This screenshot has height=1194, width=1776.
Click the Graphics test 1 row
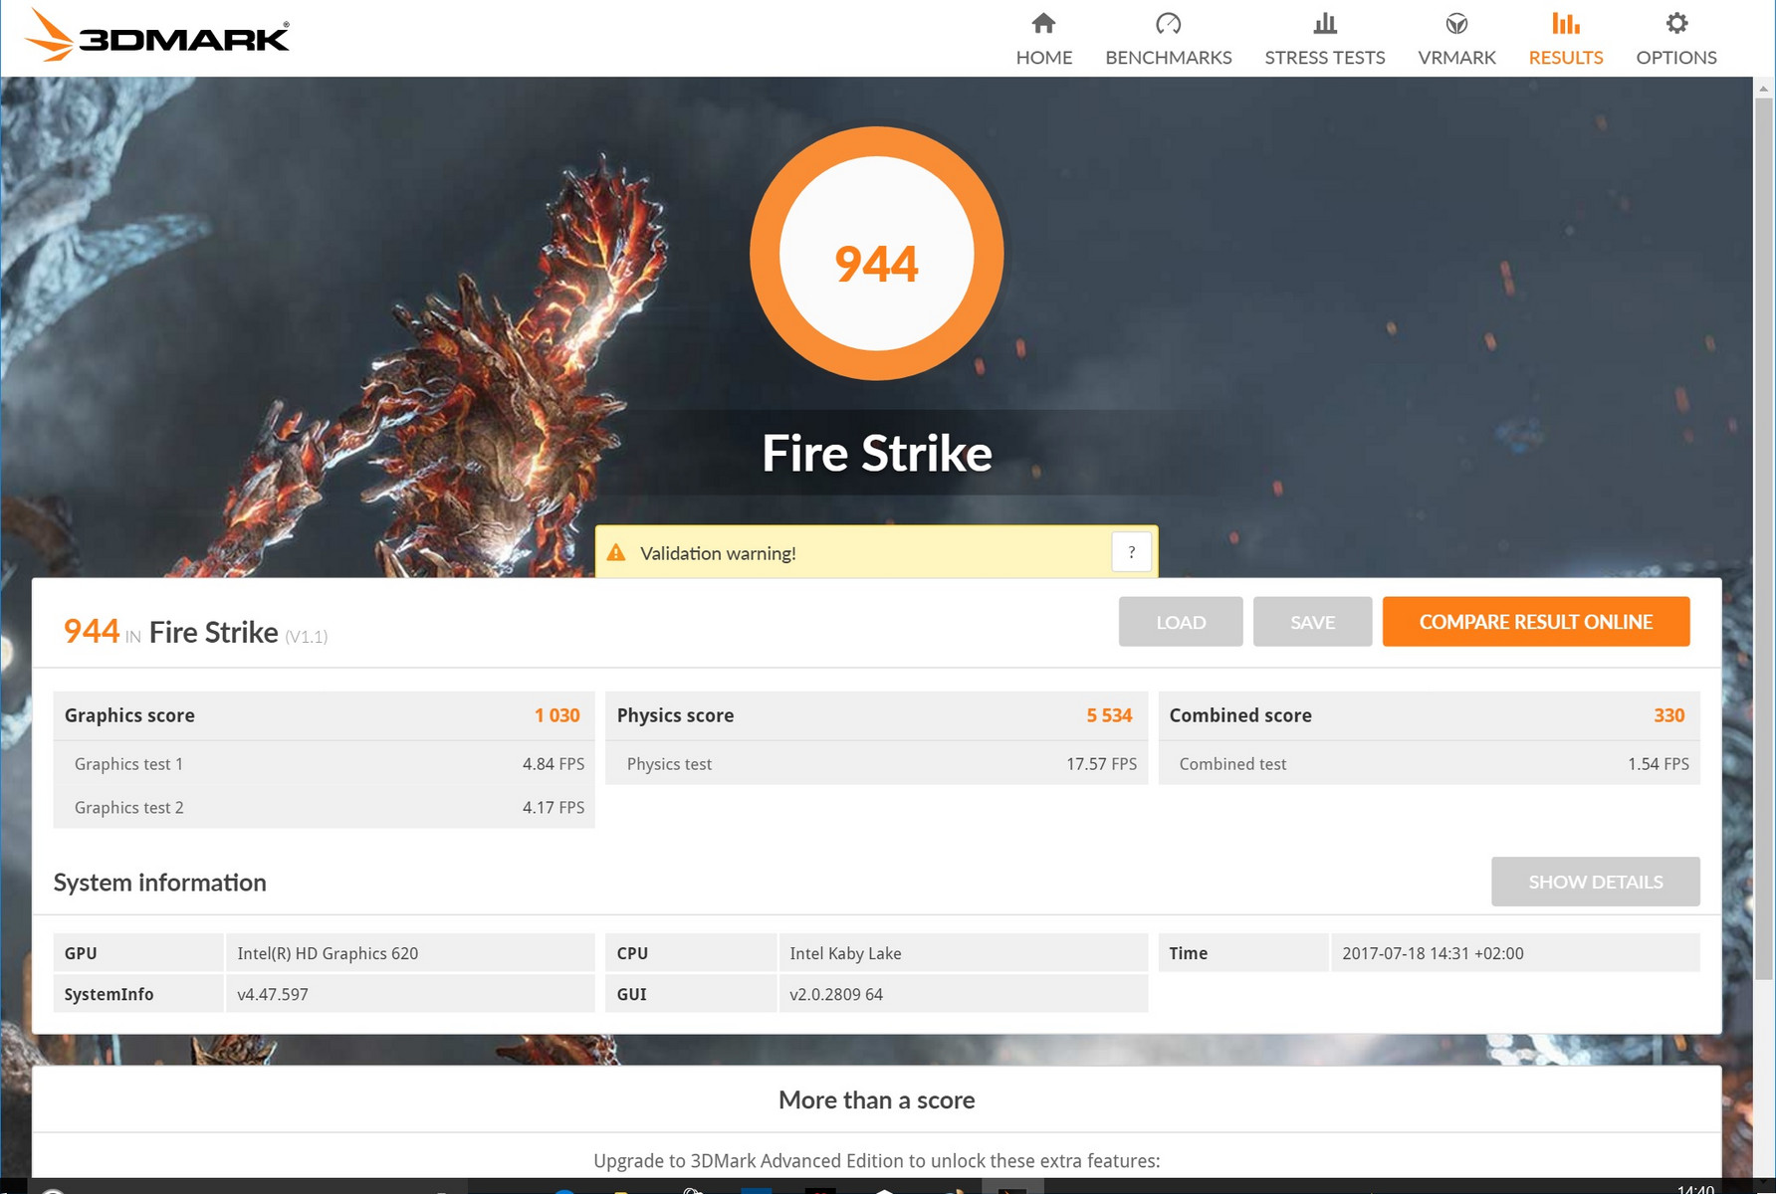(x=324, y=763)
